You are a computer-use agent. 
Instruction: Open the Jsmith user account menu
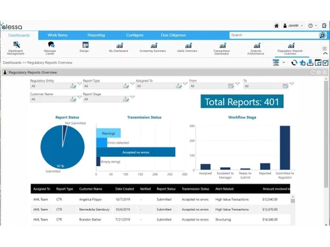[x=293, y=26]
